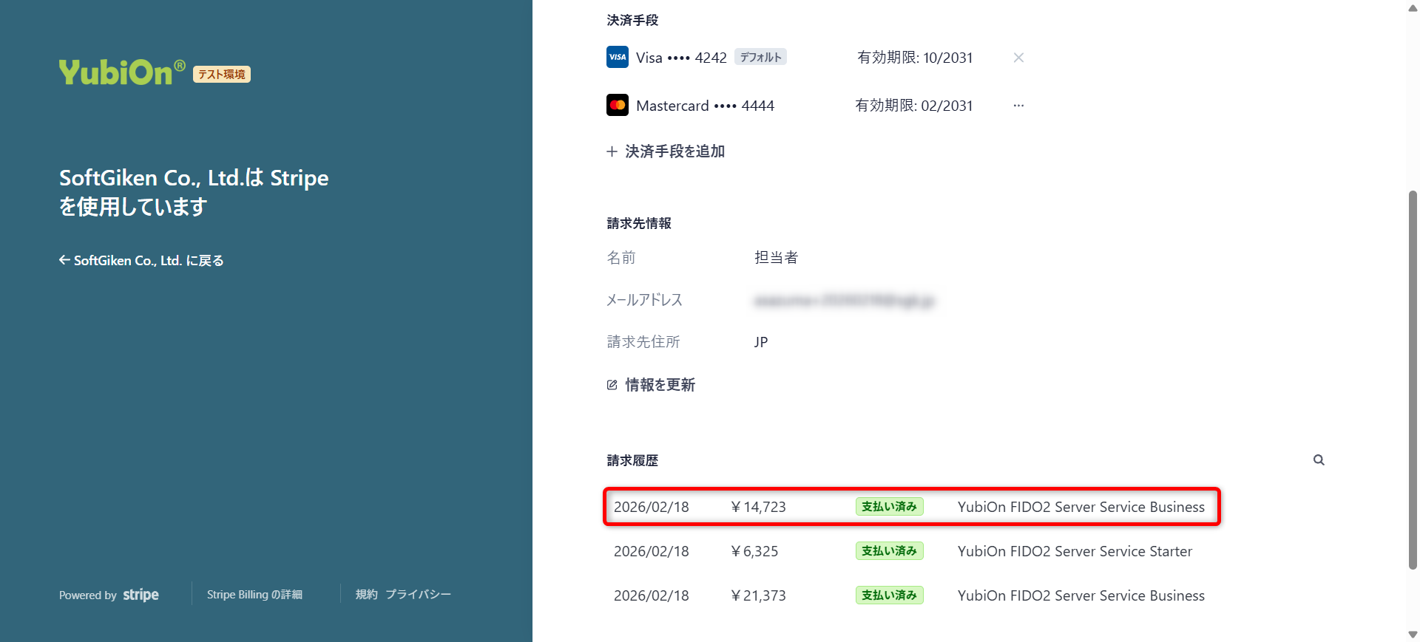1420x642 pixels.
Task: Click the blurred email address value
Action: (x=844, y=301)
